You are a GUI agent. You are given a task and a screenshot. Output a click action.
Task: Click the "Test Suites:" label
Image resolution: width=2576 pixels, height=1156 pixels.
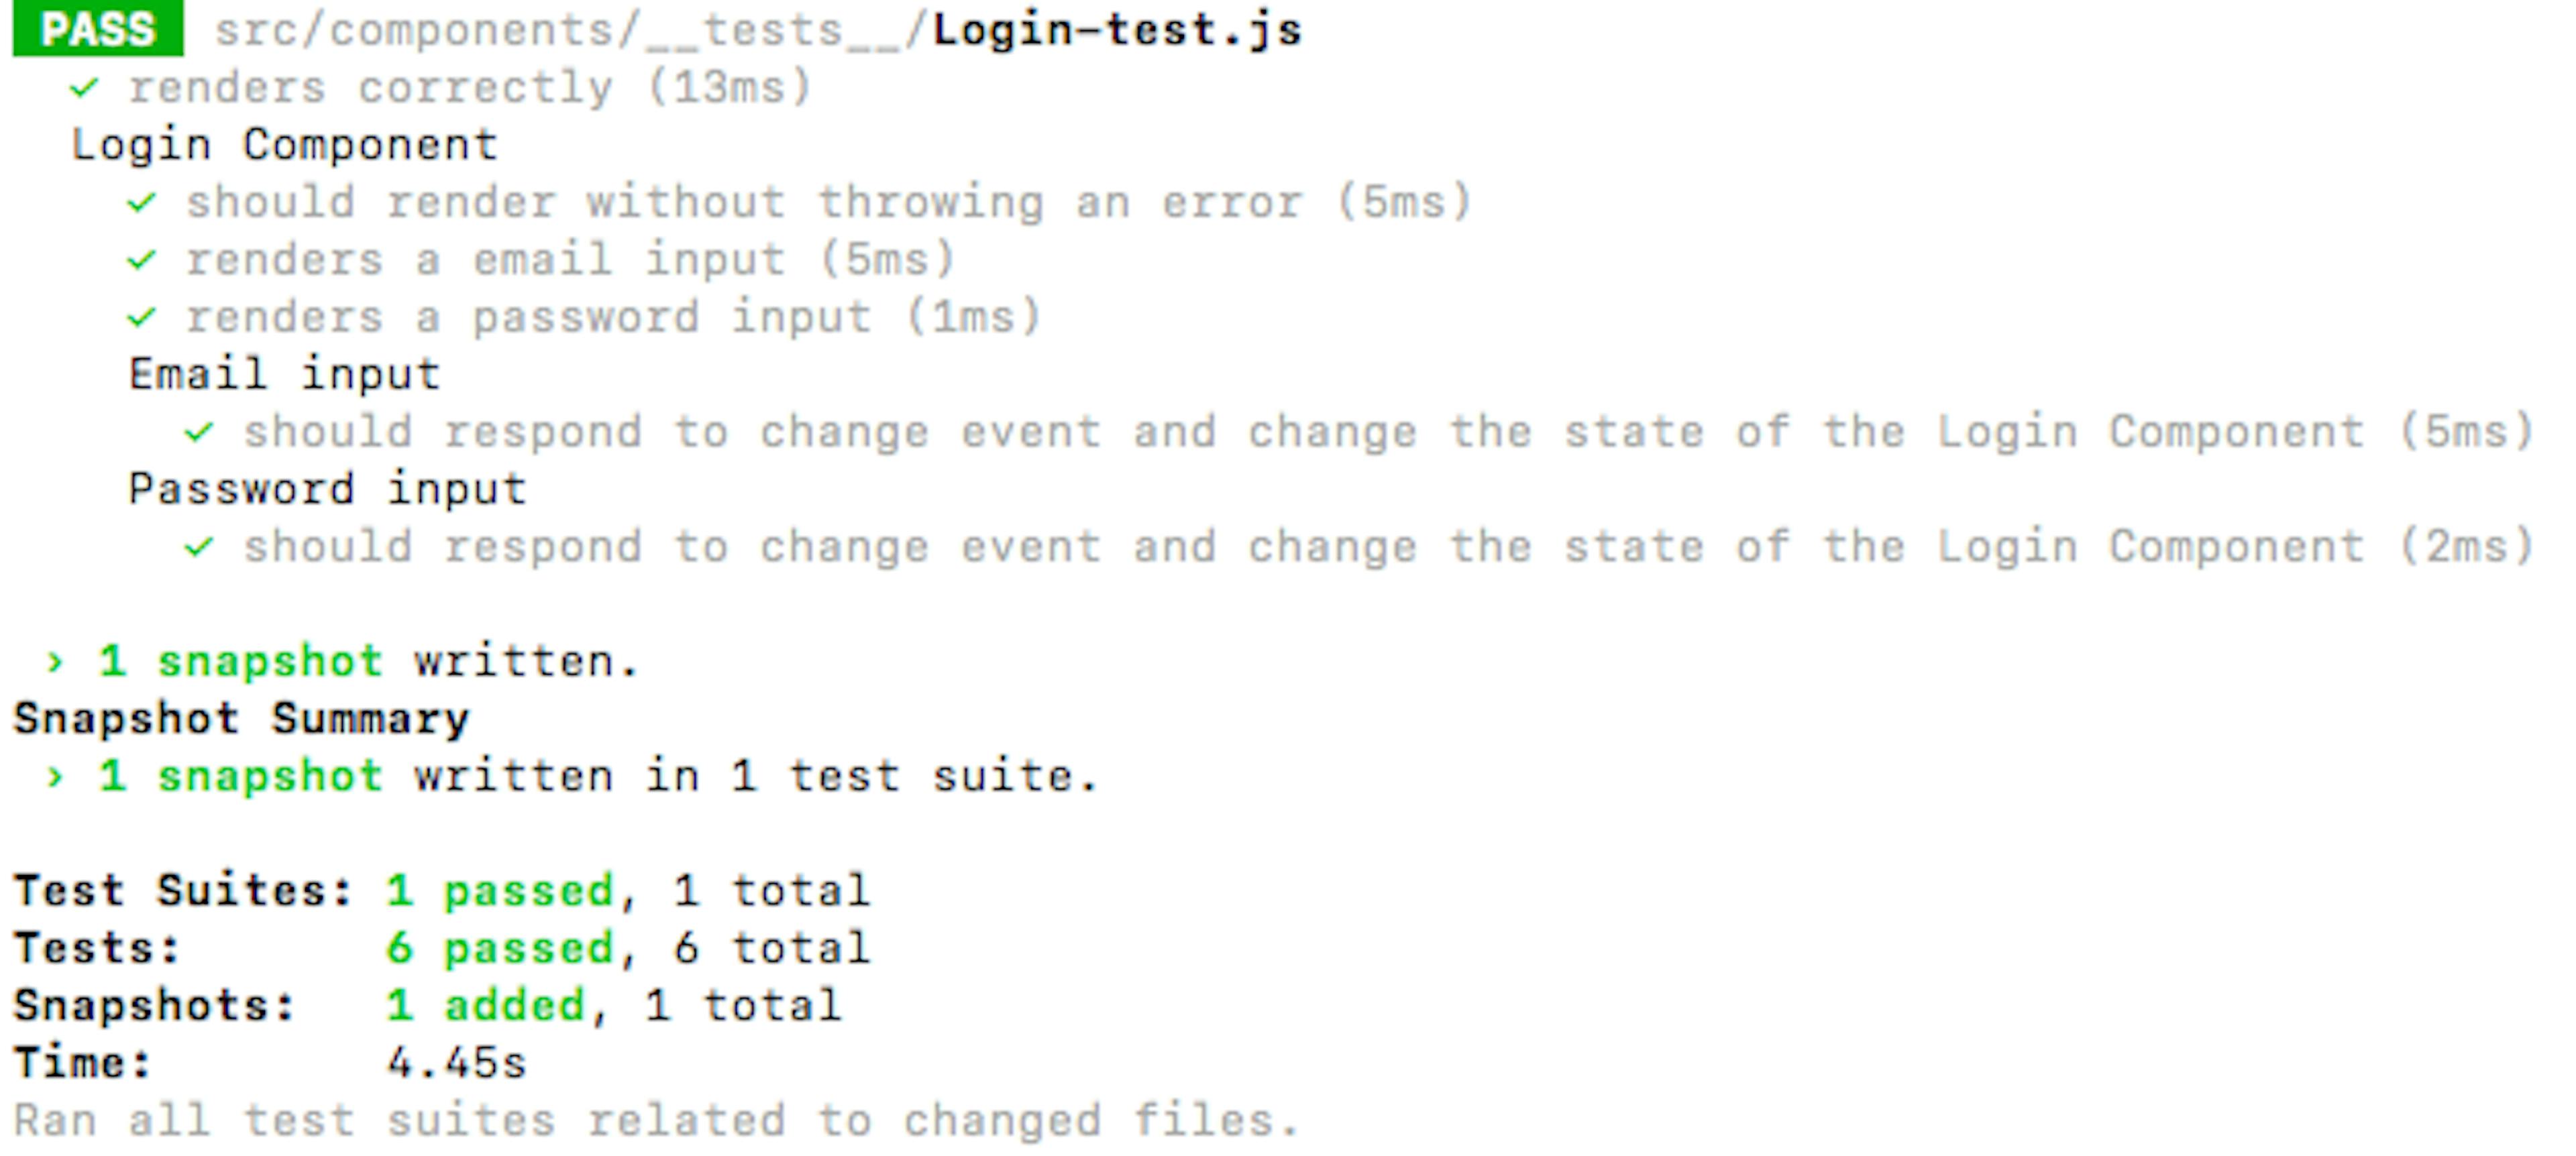click(183, 891)
